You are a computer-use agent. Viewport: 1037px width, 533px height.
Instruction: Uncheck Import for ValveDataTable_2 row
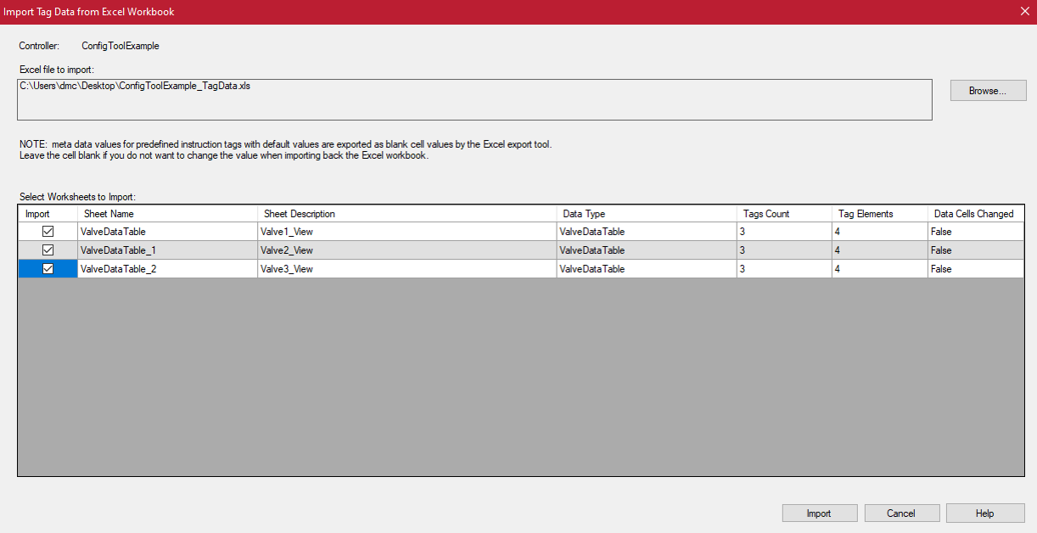click(x=48, y=269)
